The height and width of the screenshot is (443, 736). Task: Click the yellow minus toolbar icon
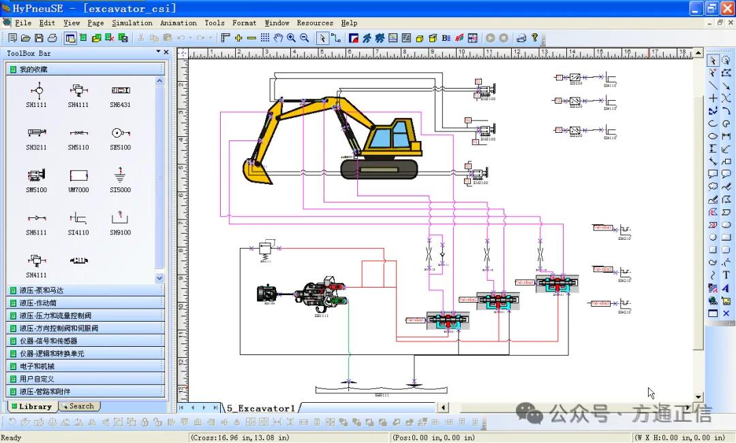point(251,38)
